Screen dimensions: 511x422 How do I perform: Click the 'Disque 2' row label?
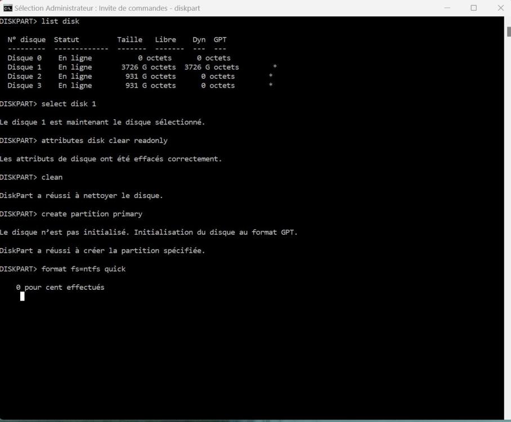[24, 77]
